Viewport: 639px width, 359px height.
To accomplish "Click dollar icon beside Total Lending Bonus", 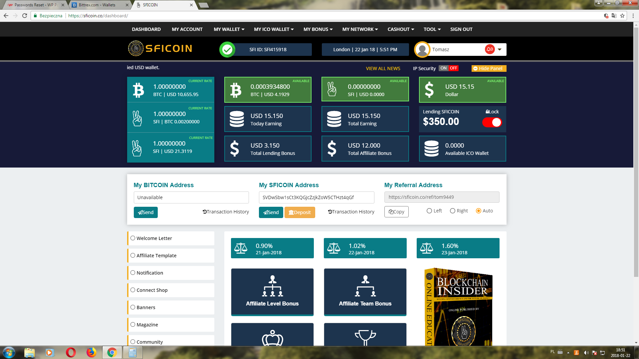I will point(235,149).
